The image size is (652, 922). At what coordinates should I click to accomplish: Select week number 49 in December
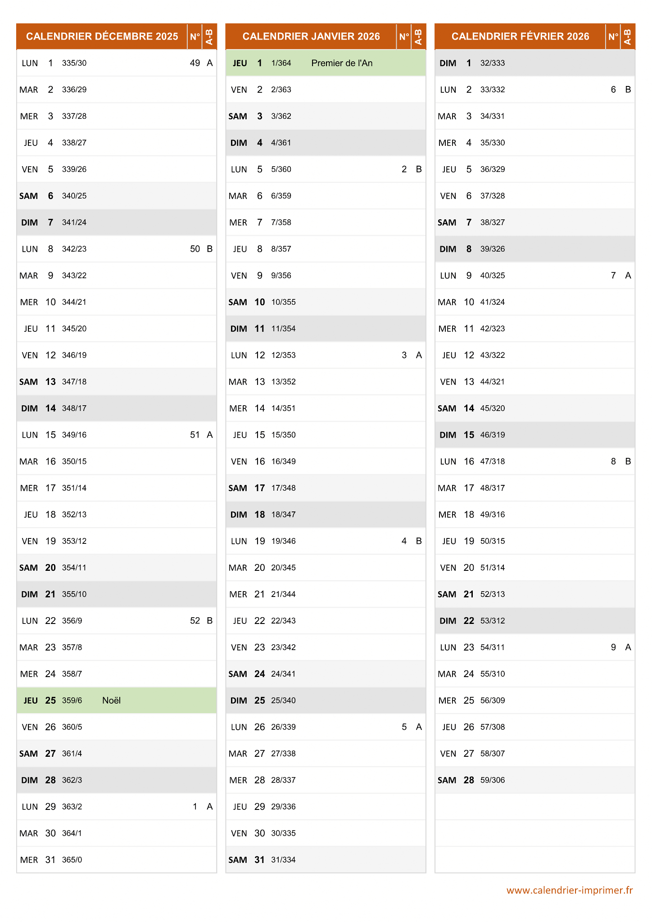pyautogui.click(x=195, y=63)
